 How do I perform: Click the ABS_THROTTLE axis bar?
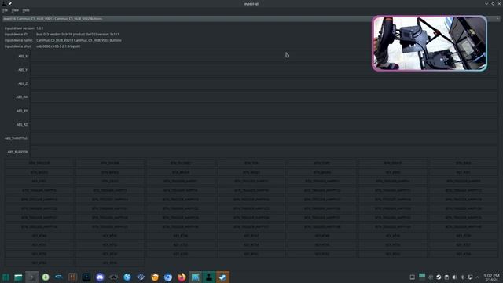tap(264, 138)
